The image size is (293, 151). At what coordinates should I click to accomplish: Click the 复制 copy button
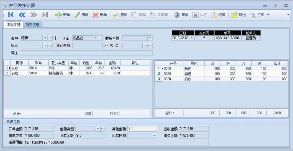pos(120,15)
